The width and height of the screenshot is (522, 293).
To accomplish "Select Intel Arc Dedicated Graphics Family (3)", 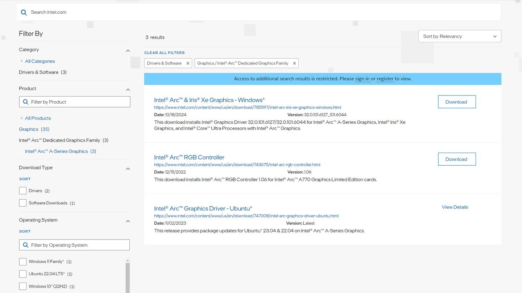I will point(64,140).
